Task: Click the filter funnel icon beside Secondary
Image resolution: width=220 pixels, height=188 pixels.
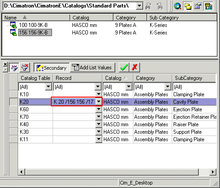Action: tap(14, 68)
